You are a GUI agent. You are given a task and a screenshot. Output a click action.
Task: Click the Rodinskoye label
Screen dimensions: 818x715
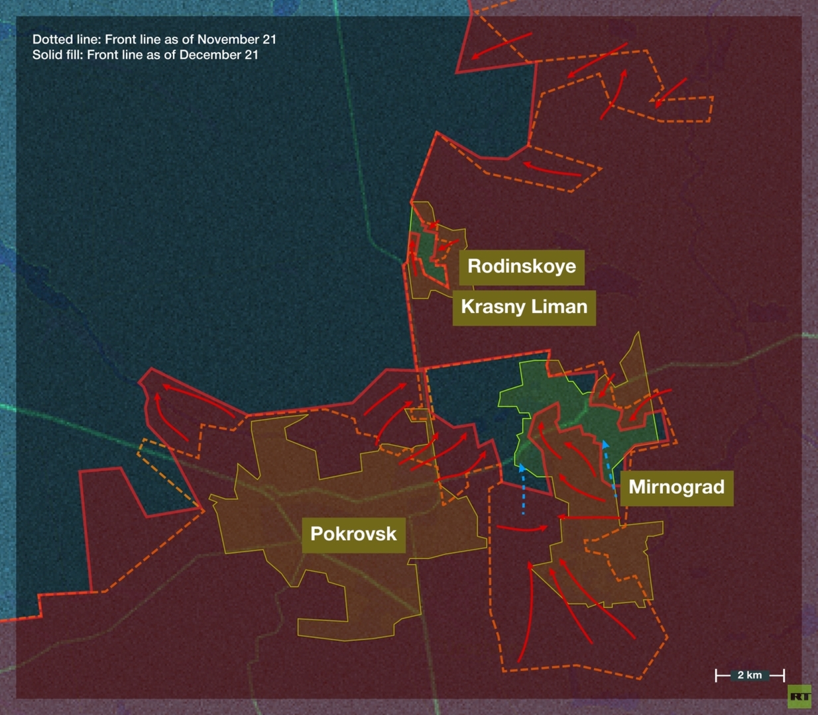(522, 266)
